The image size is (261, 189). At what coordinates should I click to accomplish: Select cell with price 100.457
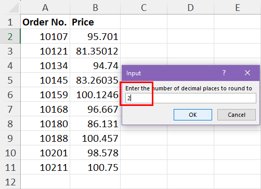pos(95,138)
